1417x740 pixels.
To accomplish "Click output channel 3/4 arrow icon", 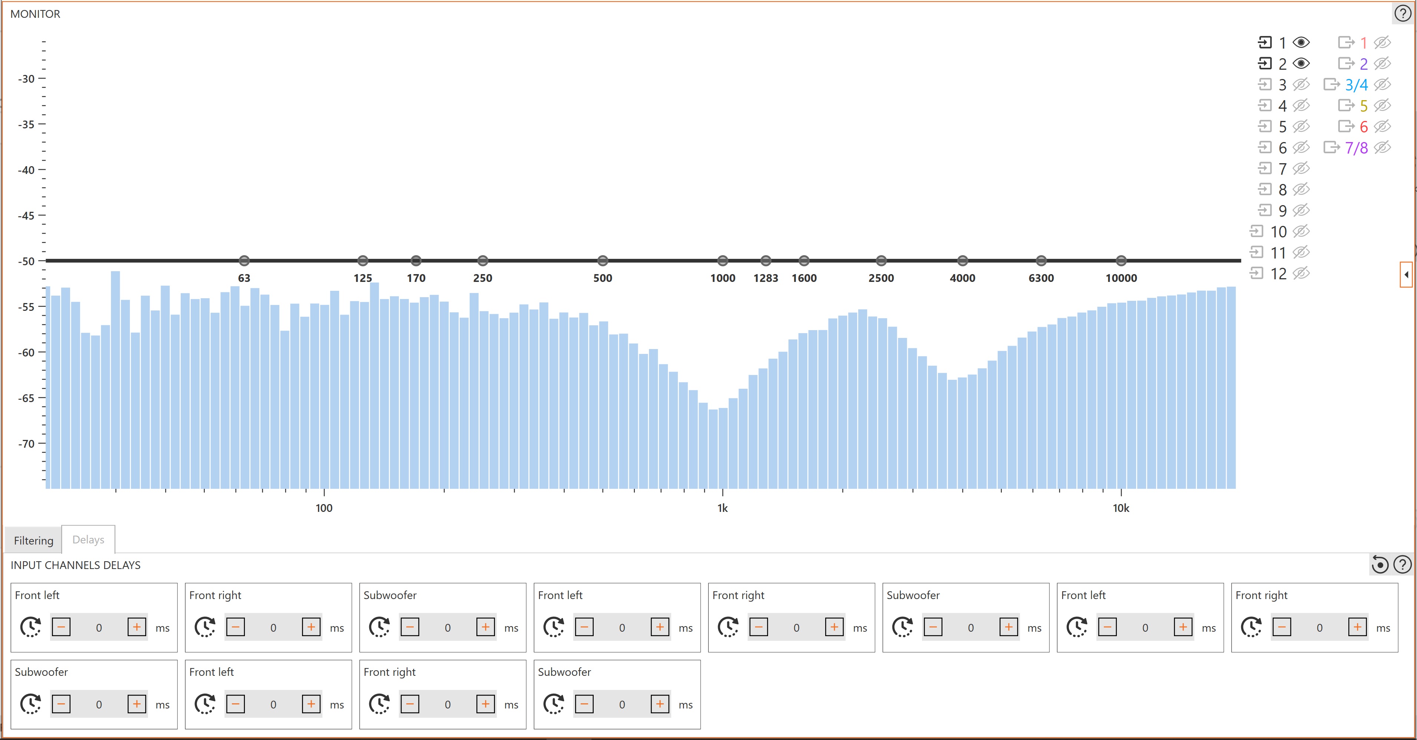I will click(1331, 84).
